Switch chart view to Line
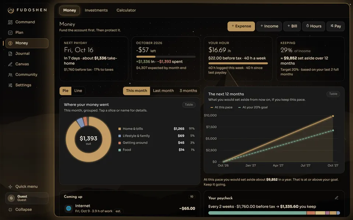The image size is (353, 220). click(x=78, y=91)
